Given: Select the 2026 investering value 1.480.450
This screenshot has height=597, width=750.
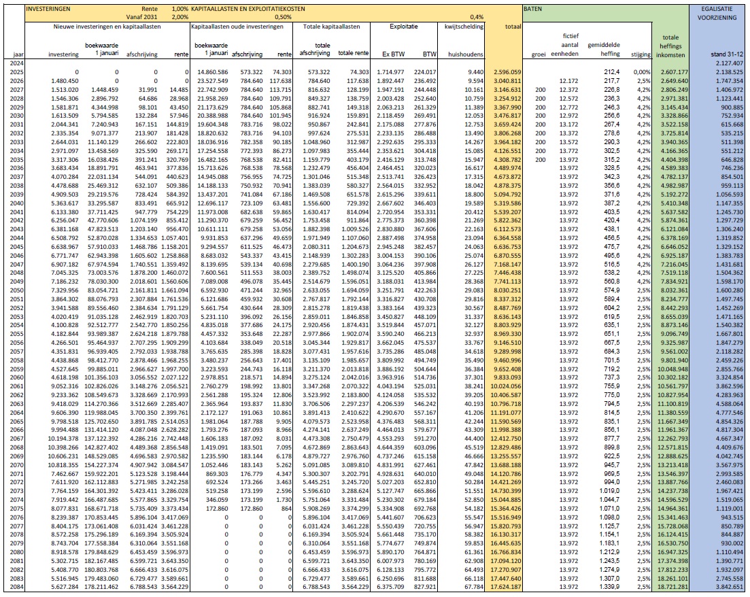Looking at the screenshot, I should [65, 81].
